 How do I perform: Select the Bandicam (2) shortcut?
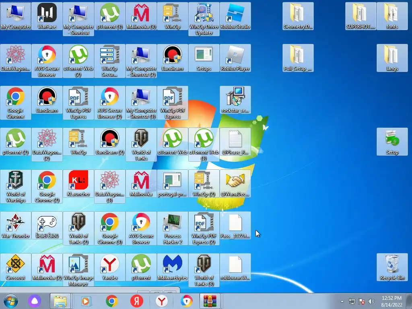pos(110,141)
